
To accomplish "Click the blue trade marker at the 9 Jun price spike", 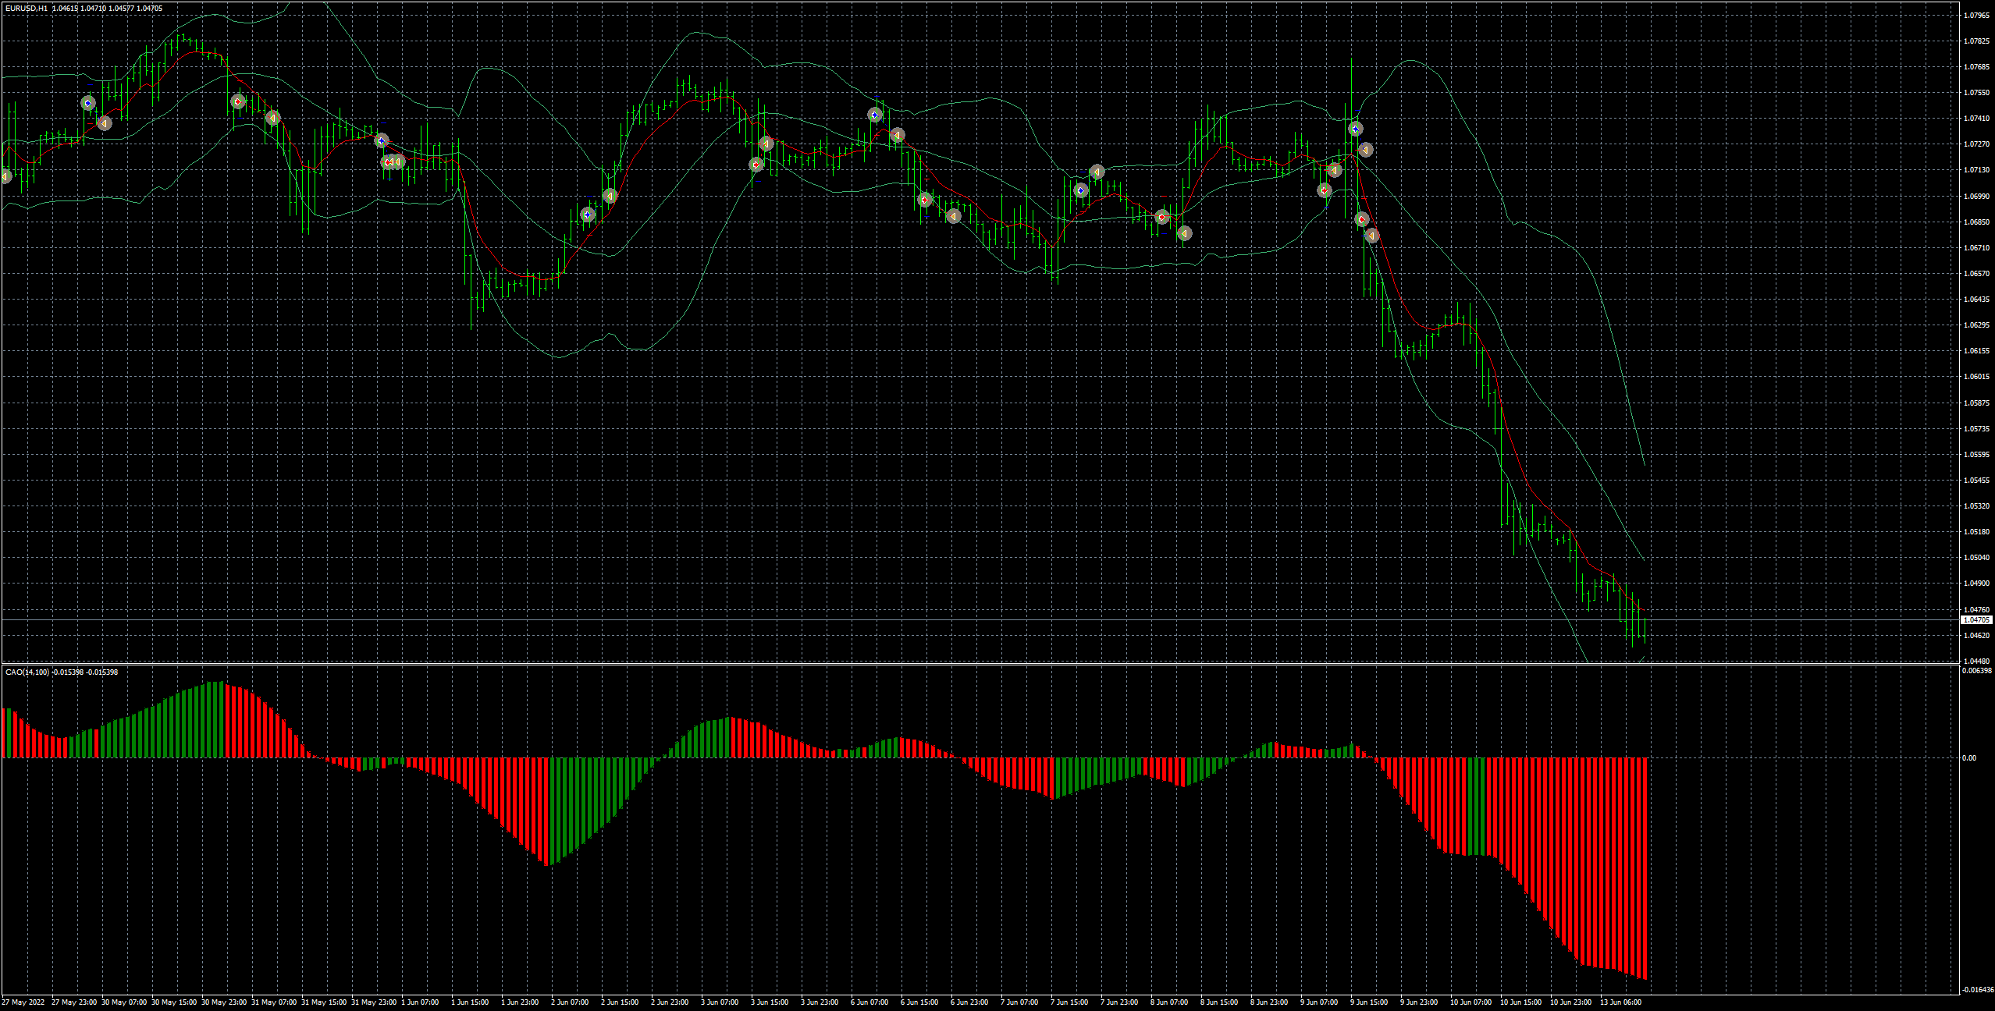I will coord(1356,129).
